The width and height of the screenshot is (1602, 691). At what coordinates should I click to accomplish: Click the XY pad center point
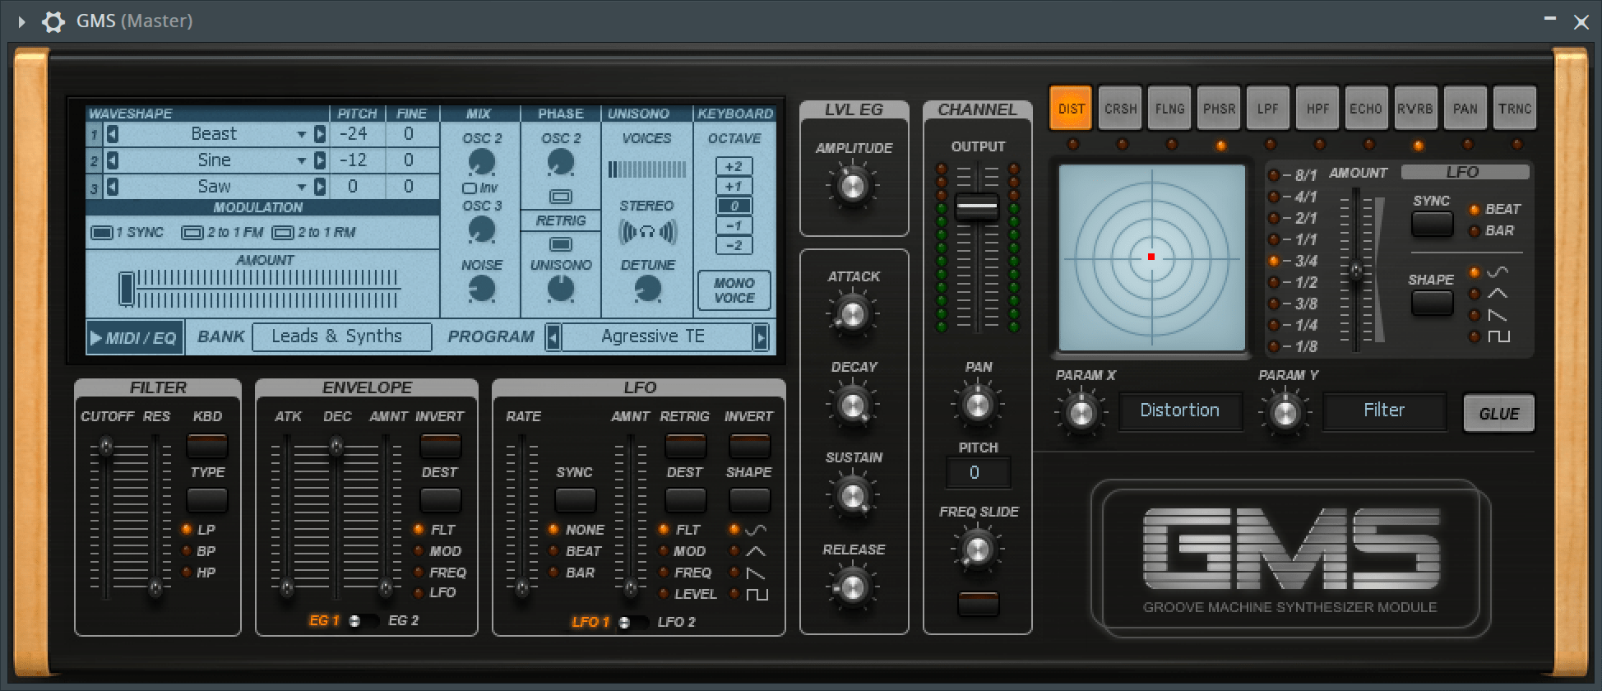1151,257
